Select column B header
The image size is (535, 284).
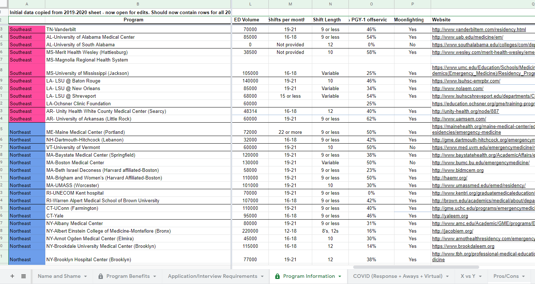click(x=138, y=4)
